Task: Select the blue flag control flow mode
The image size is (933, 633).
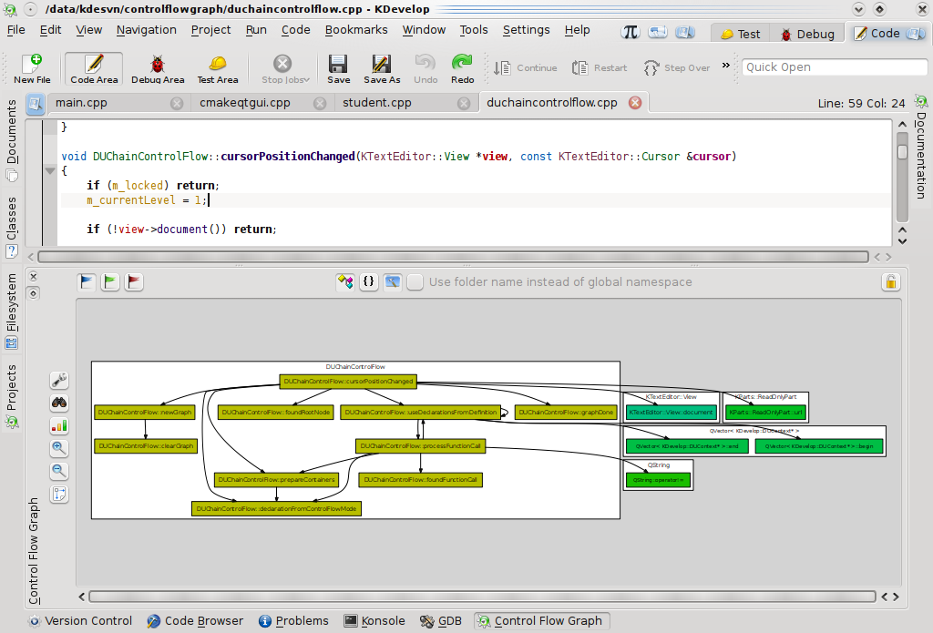Action: pyautogui.click(x=86, y=281)
